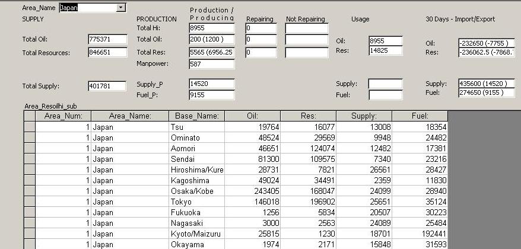Viewport: 521px width, 249px height.
Task: Click the Supply value 26561 for Hiroshima/Kure
Action: click(x=364, y=170)
